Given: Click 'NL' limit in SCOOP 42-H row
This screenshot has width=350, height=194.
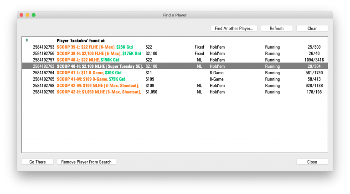Looking at the screenshot, I should point(199,92).
